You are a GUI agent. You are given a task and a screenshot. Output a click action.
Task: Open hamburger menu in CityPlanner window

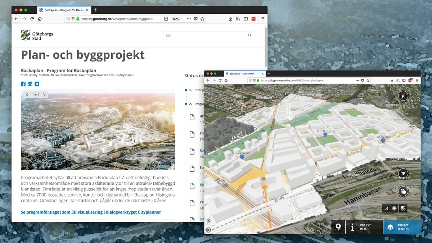(x=417, y=80)
